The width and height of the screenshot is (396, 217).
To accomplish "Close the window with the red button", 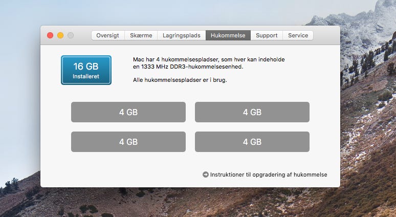I will (50, 35).
